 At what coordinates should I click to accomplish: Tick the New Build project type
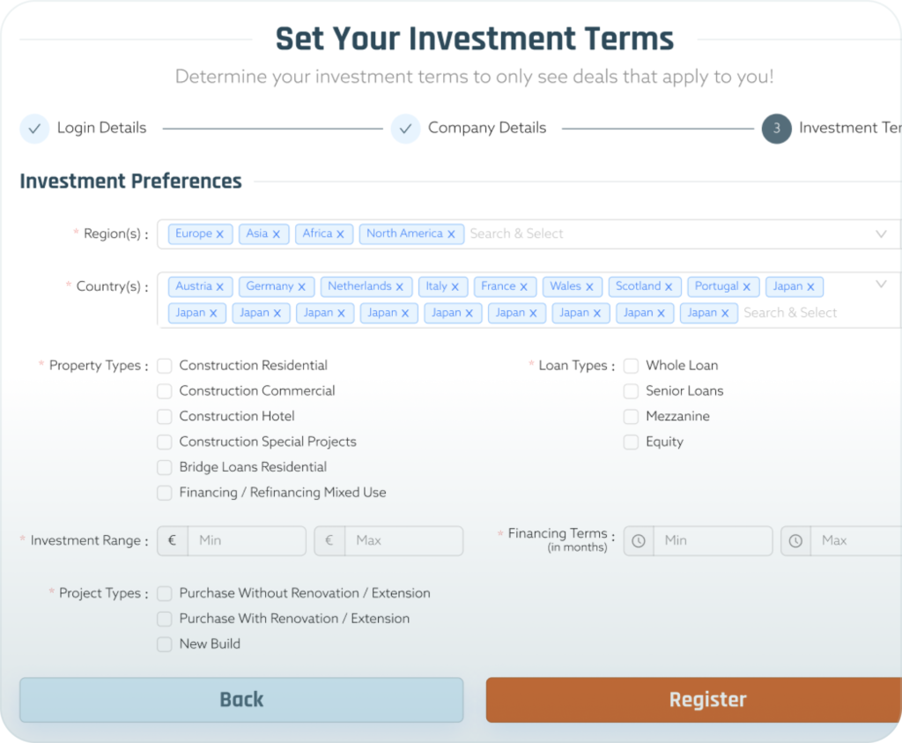pos(165,644)
